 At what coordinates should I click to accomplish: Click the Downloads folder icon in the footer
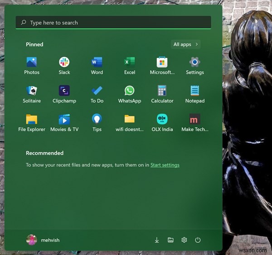[x=157, y=240]
